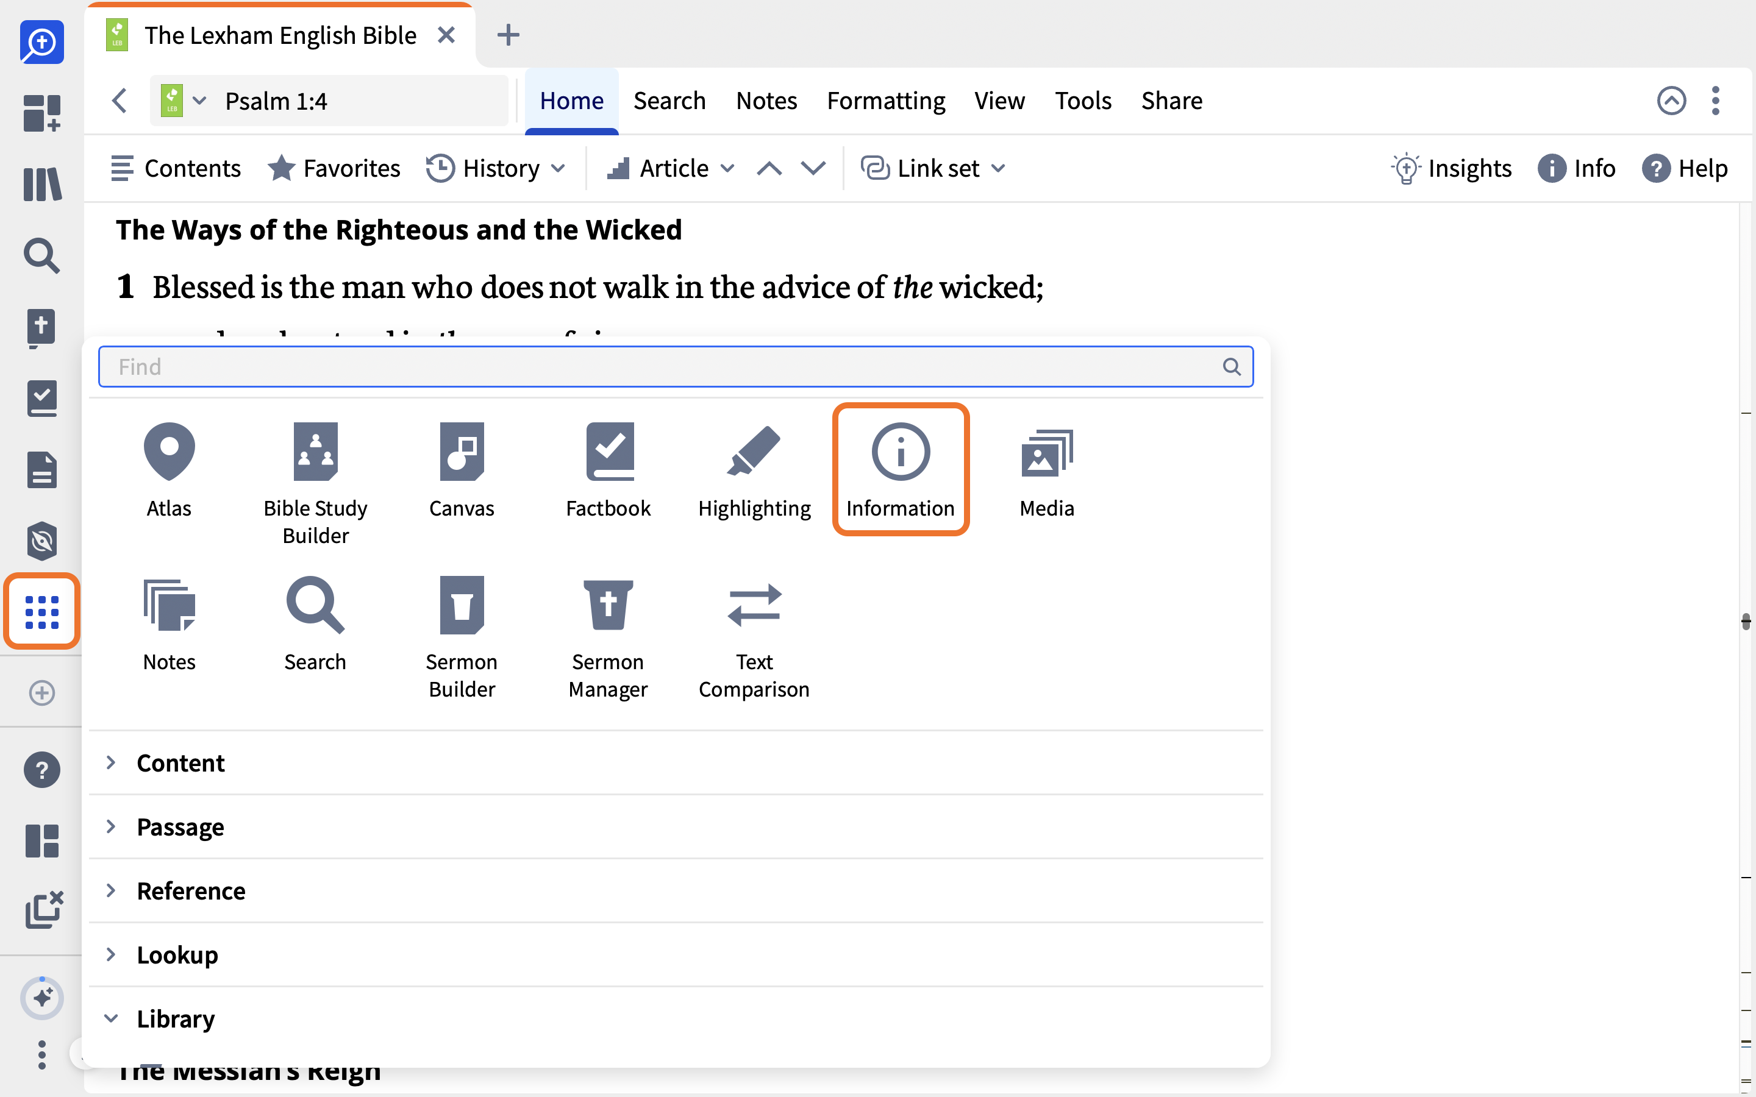Open the Factbook tool

[x=608, y=469]
